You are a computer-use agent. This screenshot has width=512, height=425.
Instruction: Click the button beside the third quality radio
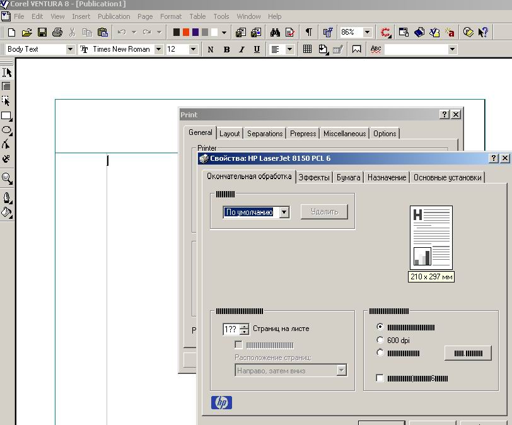468,353
